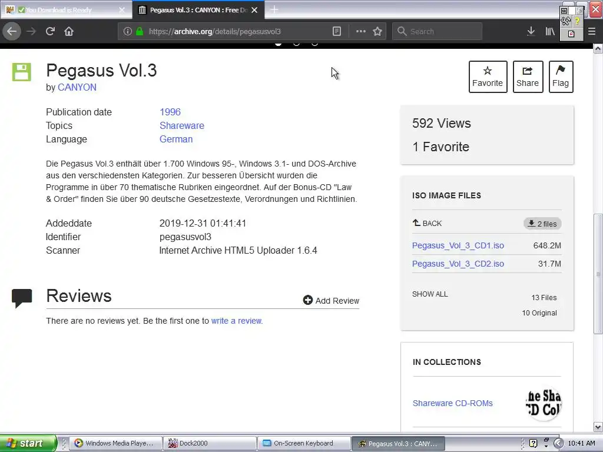Open the 13 Files link
The height and width of the screenshot is (452, 603).
tap(544, 297)
